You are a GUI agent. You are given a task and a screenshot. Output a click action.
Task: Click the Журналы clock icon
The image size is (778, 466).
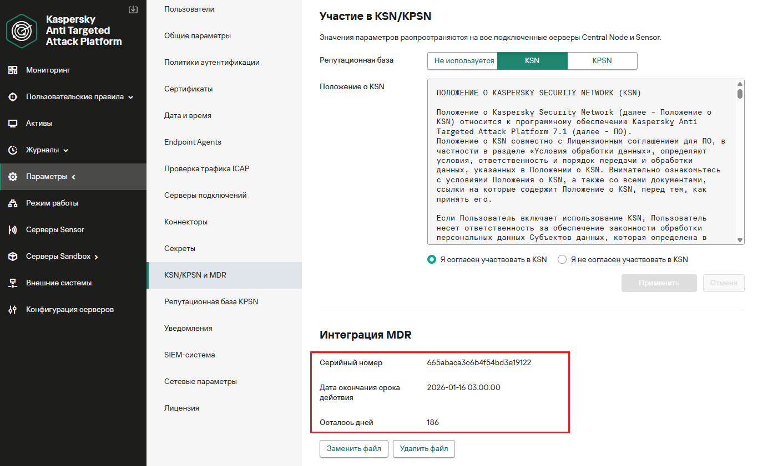coord(13,150)
